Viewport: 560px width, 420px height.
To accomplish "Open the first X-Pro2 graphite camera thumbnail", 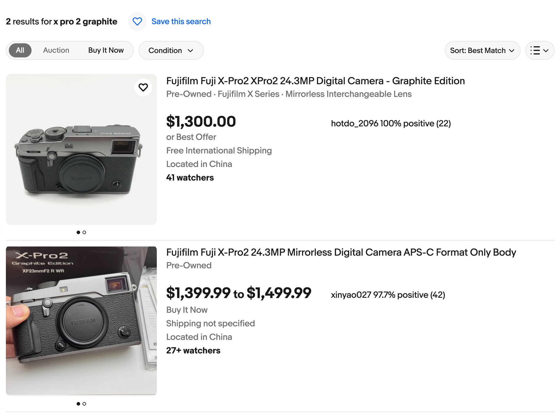I will click(x=81, y=149).
